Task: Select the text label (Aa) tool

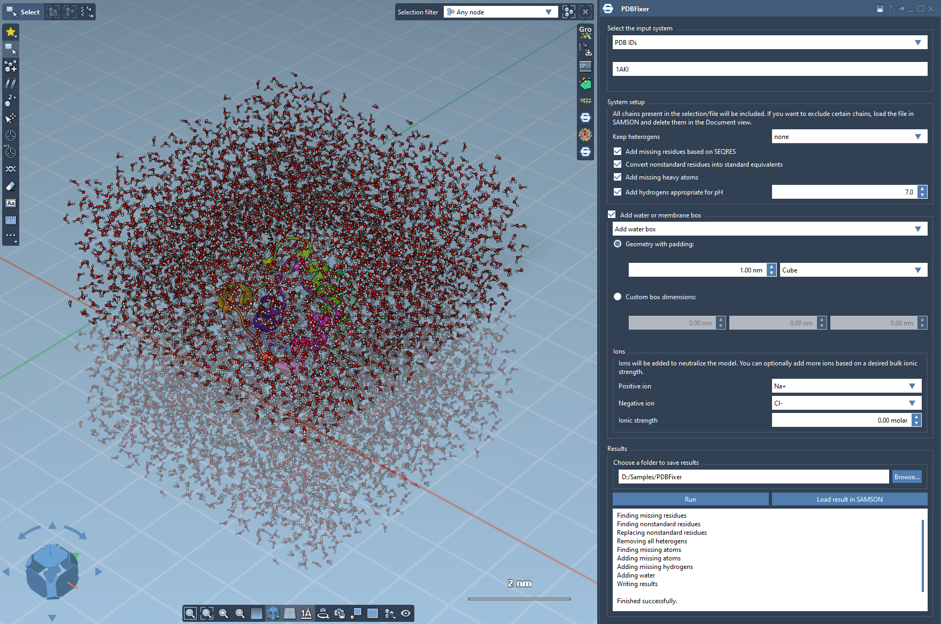Action: [x=11, y=203]
